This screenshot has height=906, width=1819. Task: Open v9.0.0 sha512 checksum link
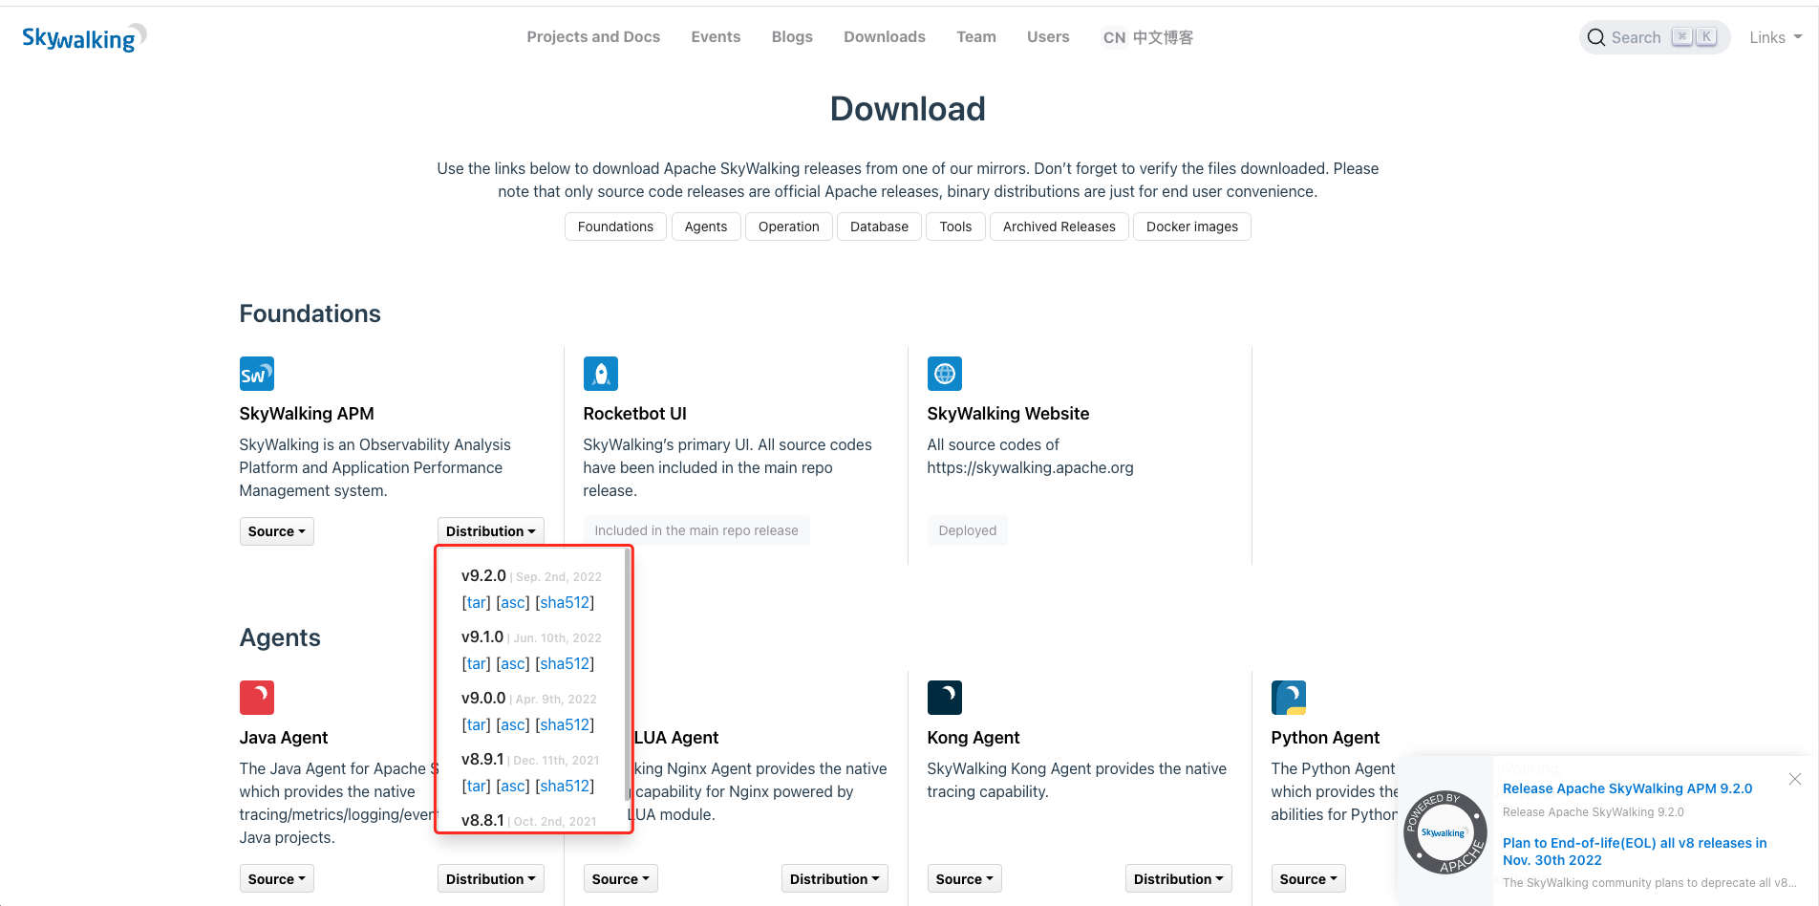[x=565, y=725]
